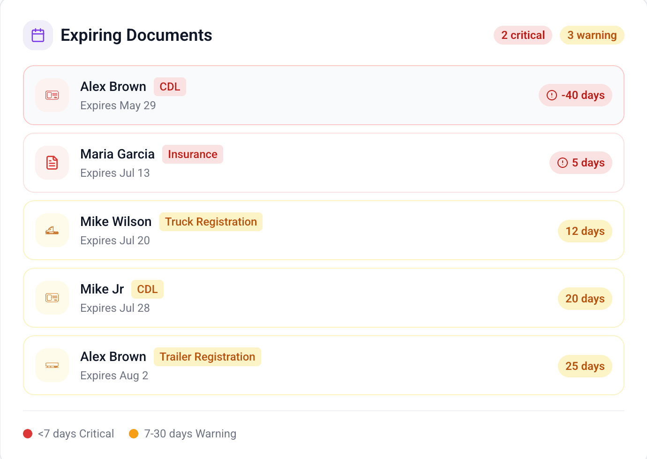The height and width of the screenshot is (459, 647).
Task: Select the 2 critical badge
Action: pyautogui.click(x=523, y=35)
